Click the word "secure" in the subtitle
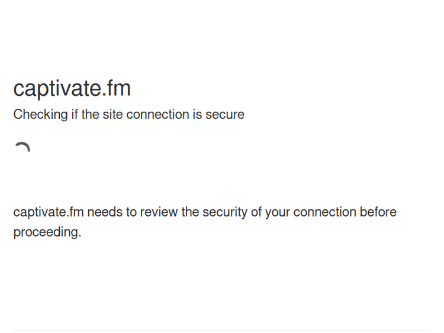The height and width of the screenshot is (333, 444). pos(224,115)
